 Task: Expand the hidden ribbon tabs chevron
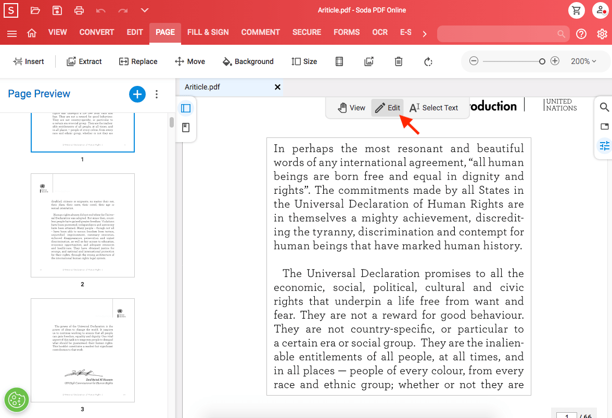coord(424,32)
